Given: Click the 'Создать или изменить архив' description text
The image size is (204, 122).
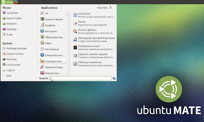Looking at the screenshot, I should pos(92,41).
